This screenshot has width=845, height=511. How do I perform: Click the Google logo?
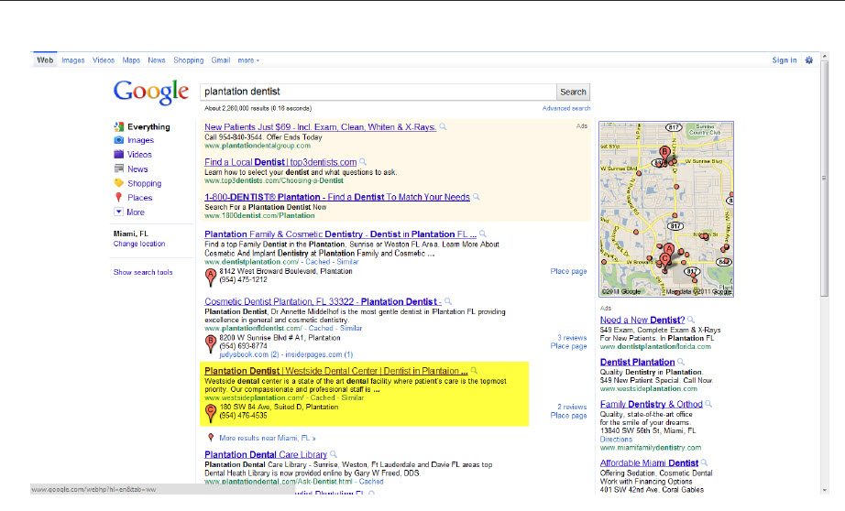pyautogui.click(x=149, y=92)
